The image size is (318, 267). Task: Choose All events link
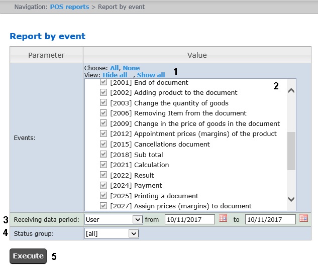114,68
